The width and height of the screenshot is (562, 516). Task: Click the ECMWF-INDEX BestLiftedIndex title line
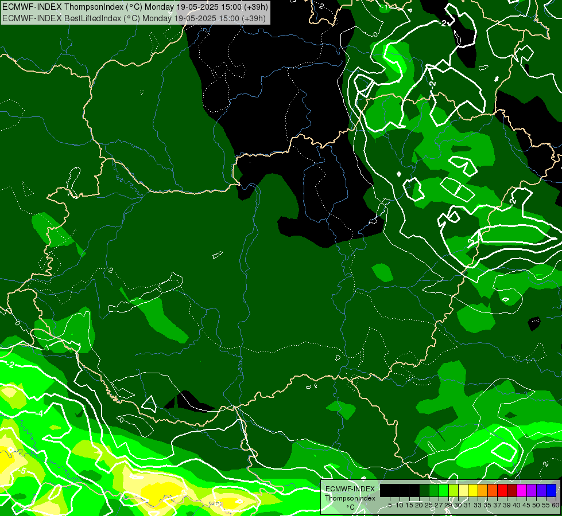pyautogui.click(x=134, y=18)
